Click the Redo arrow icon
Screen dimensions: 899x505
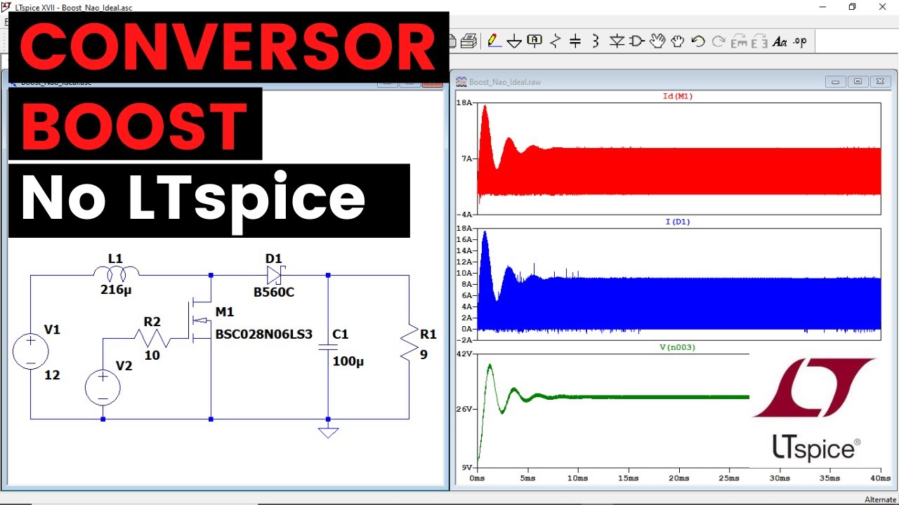(718, 41)
